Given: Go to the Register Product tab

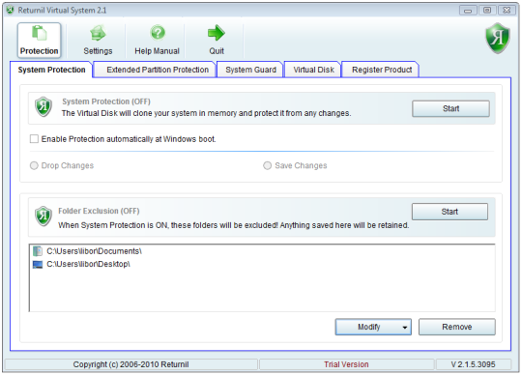Looking at the screenshot, I should (x=382, y=70).
